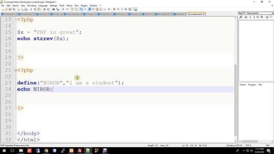This screenshot has width=274, height=154.
Task: Click the Save toolbar icon
Action: tap(10, 9)
